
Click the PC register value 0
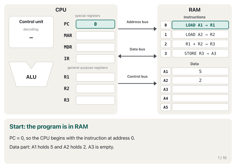[95, 24]
